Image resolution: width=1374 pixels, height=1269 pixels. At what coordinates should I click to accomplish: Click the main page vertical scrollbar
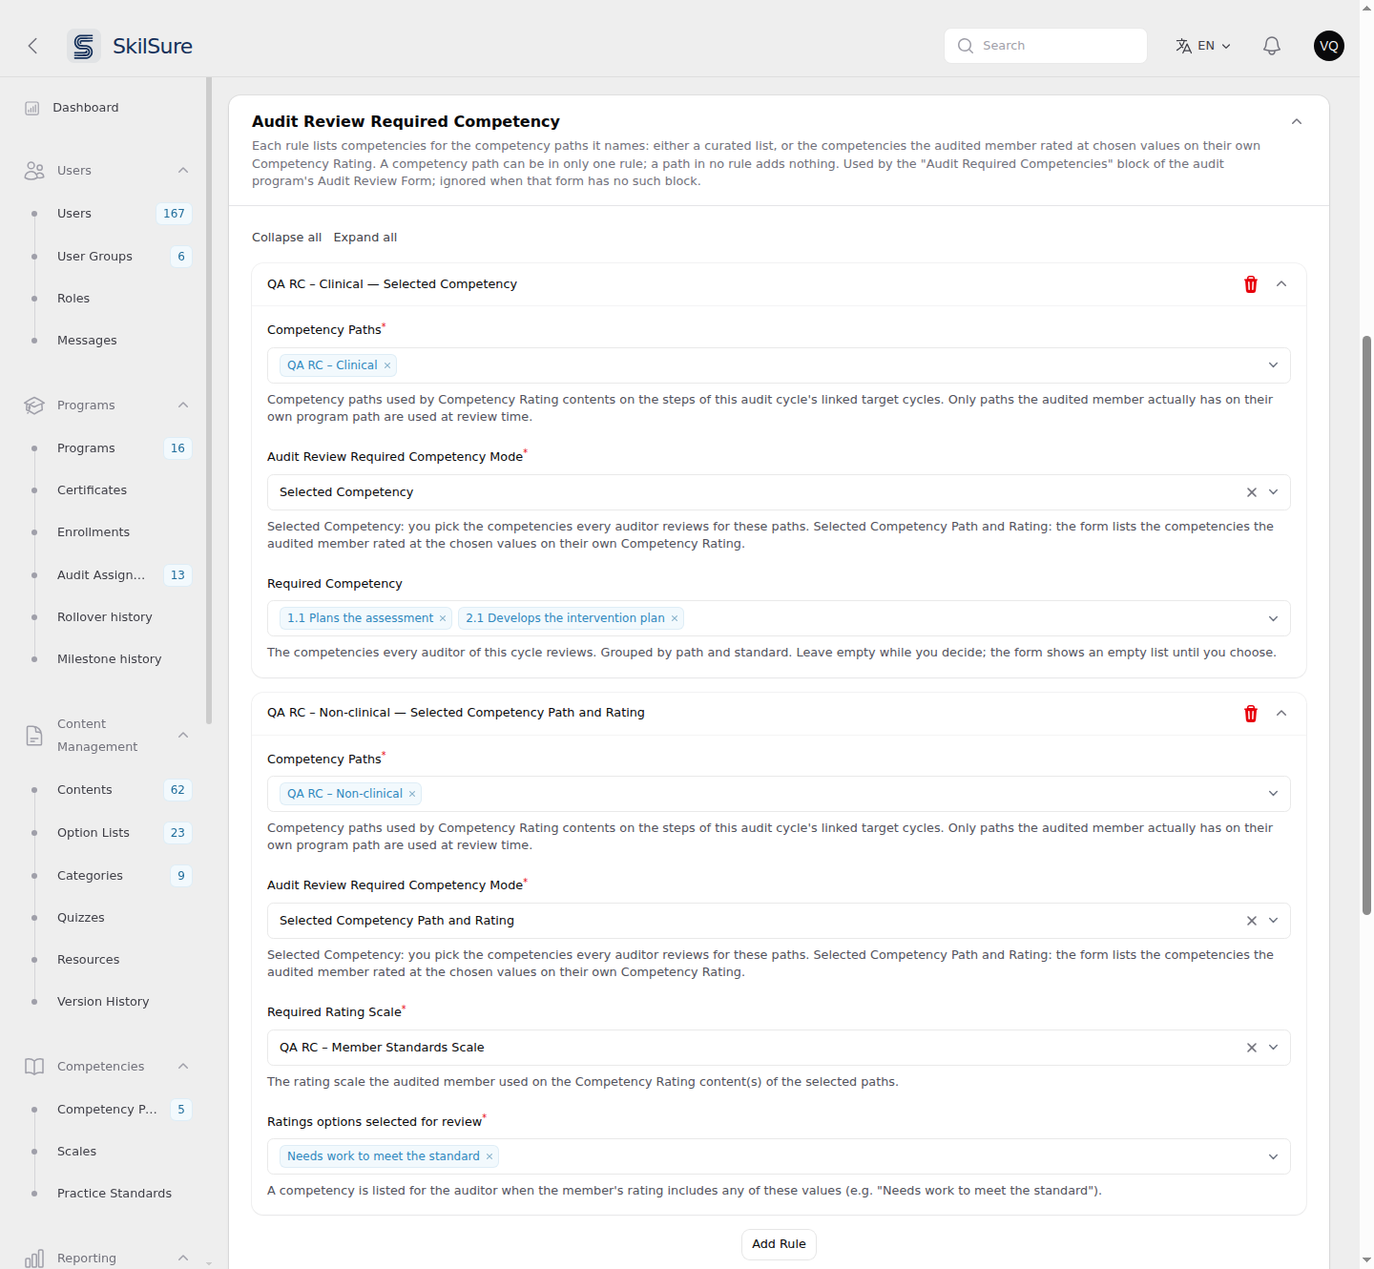click(1366, 625)
